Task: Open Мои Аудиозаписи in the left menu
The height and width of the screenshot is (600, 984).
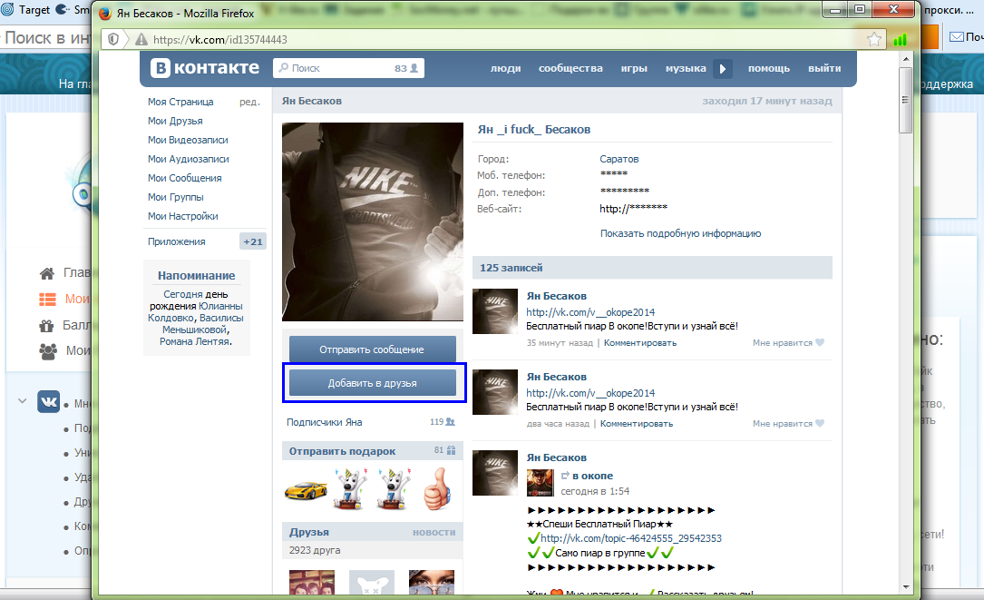Action: click(189, 159)
